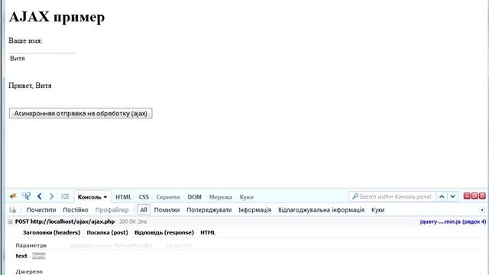Filter console by Куки in filter bar
The image size is (489, 275).
pos(377,210)
